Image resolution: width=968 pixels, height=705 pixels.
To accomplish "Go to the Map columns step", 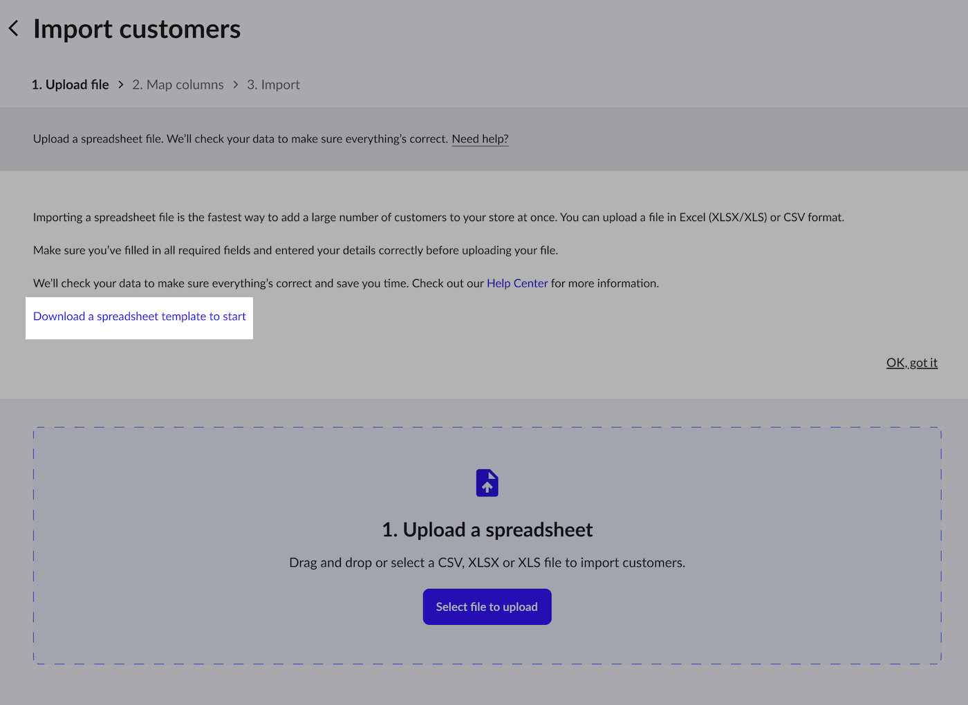I will click(x=178, y=84).
